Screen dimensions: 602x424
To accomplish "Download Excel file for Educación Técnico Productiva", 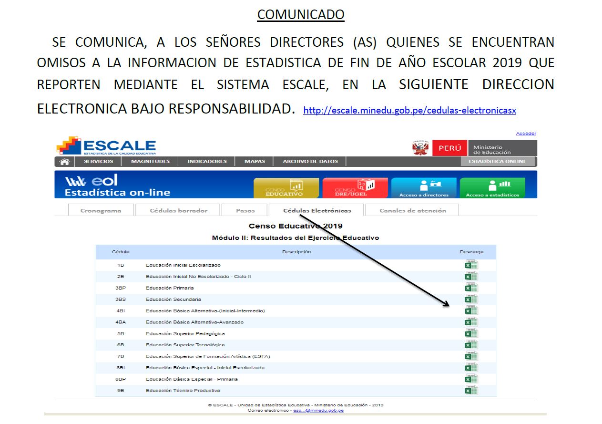I will [471, 391].
